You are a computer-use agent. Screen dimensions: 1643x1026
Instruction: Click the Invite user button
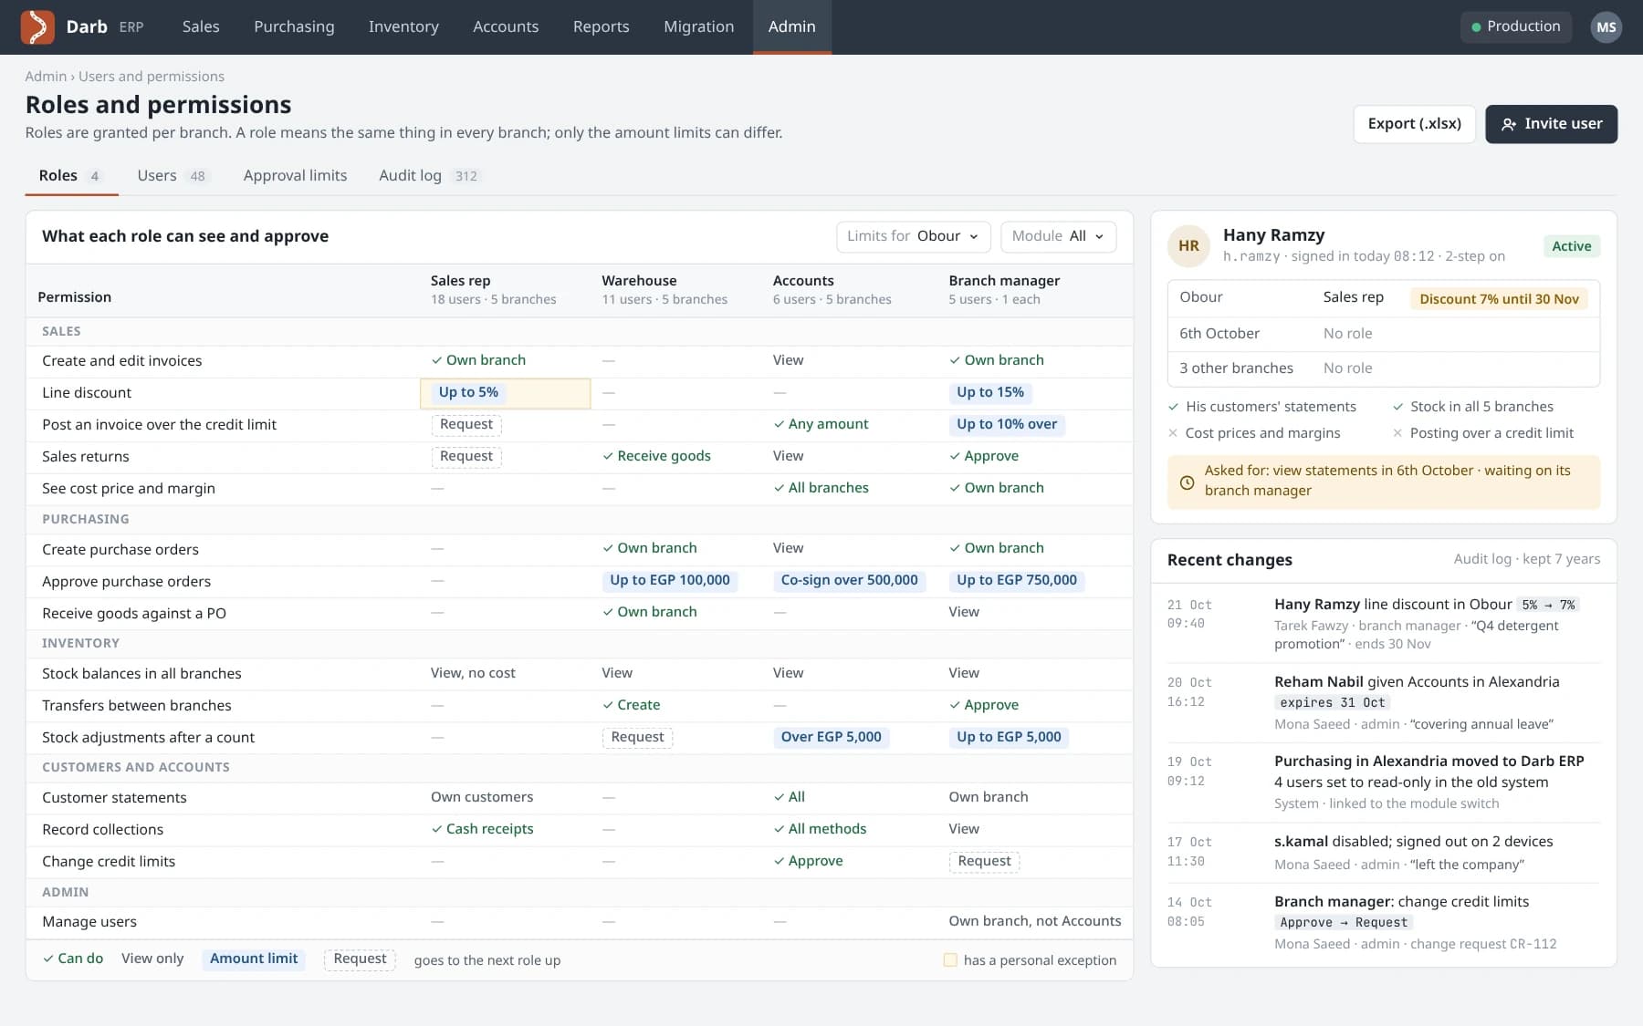pyautogui.click(x=1551, y=124)
